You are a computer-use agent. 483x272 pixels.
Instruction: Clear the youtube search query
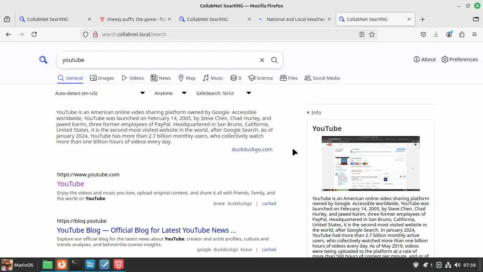[262, 60]
